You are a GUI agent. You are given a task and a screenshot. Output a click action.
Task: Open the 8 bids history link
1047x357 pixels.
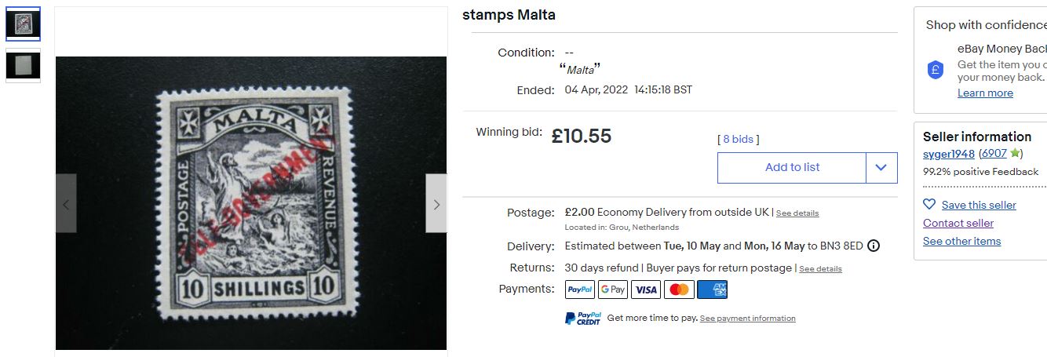pos(738,140)
